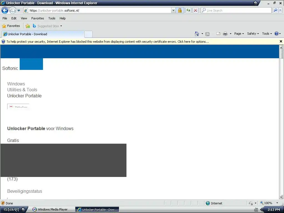Refresh the page with the green arrows
284x213 pixels.
[x=188, y=10]
